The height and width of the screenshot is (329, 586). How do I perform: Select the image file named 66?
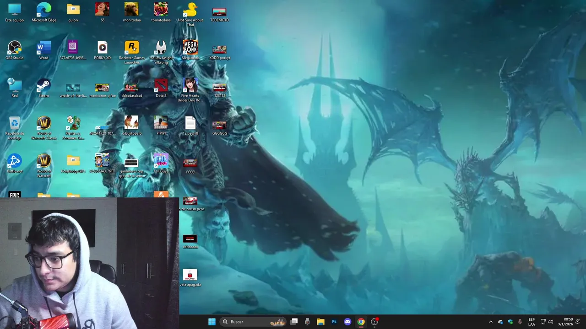(x=102, y=12)
